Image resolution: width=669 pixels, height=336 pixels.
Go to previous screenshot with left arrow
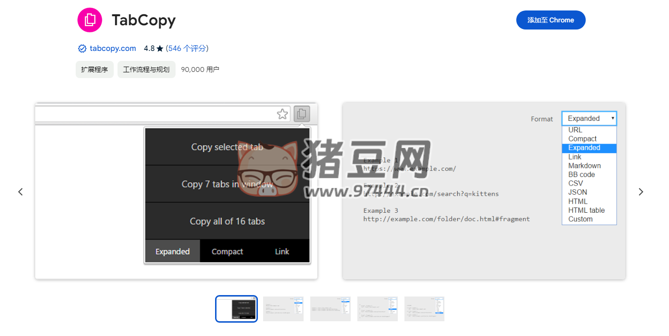(20, 192)
